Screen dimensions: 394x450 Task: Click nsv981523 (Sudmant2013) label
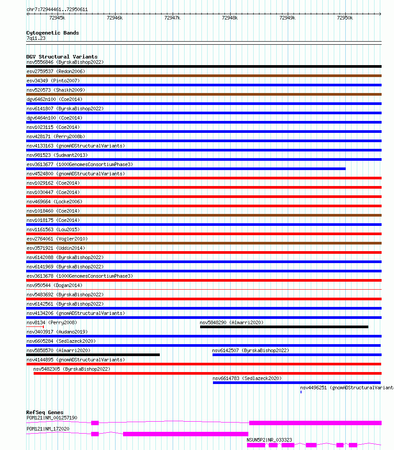click(57, 155)
